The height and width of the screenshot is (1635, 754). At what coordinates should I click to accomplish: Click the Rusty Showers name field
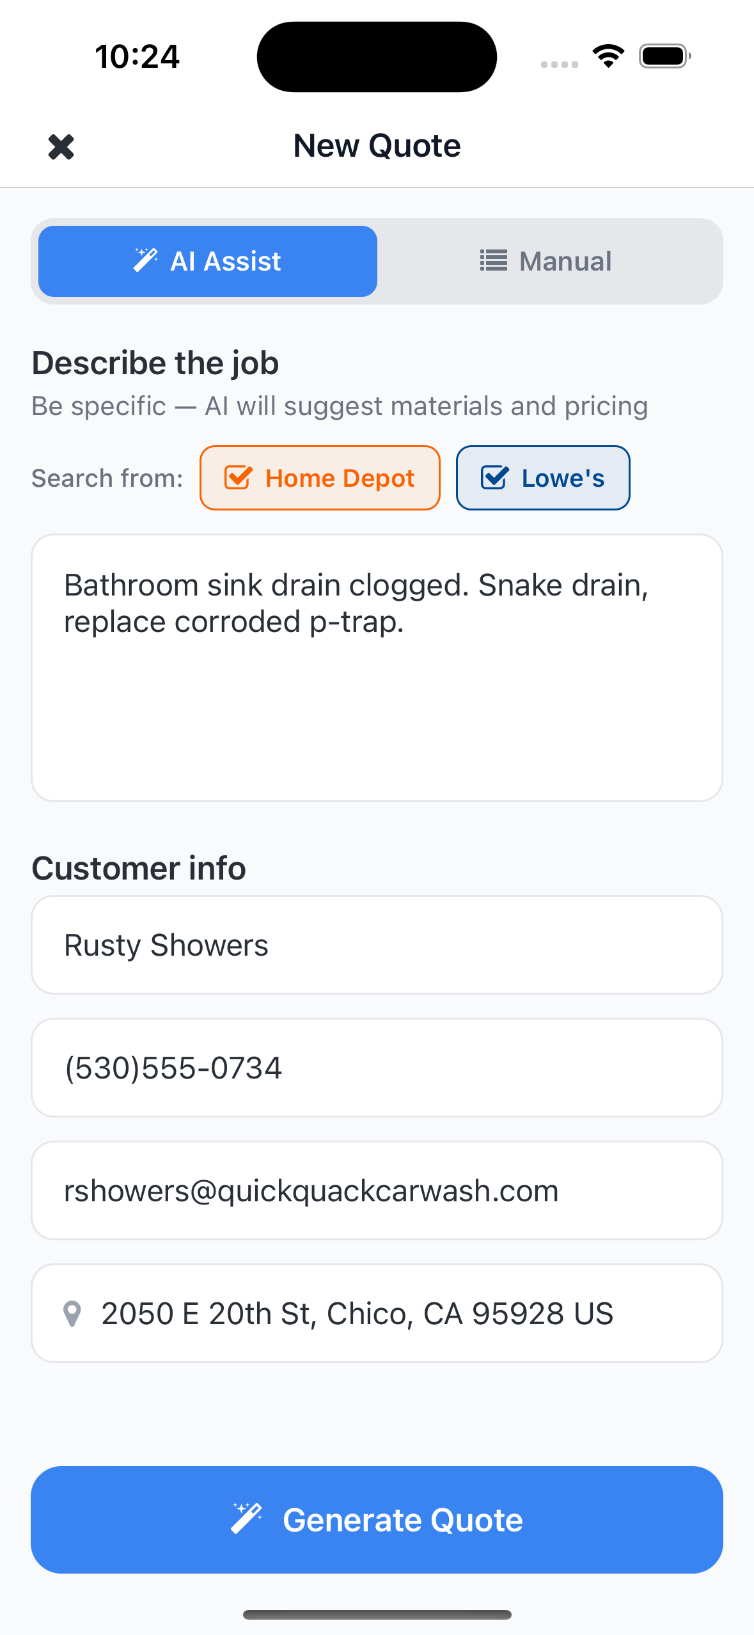[377, 945]
